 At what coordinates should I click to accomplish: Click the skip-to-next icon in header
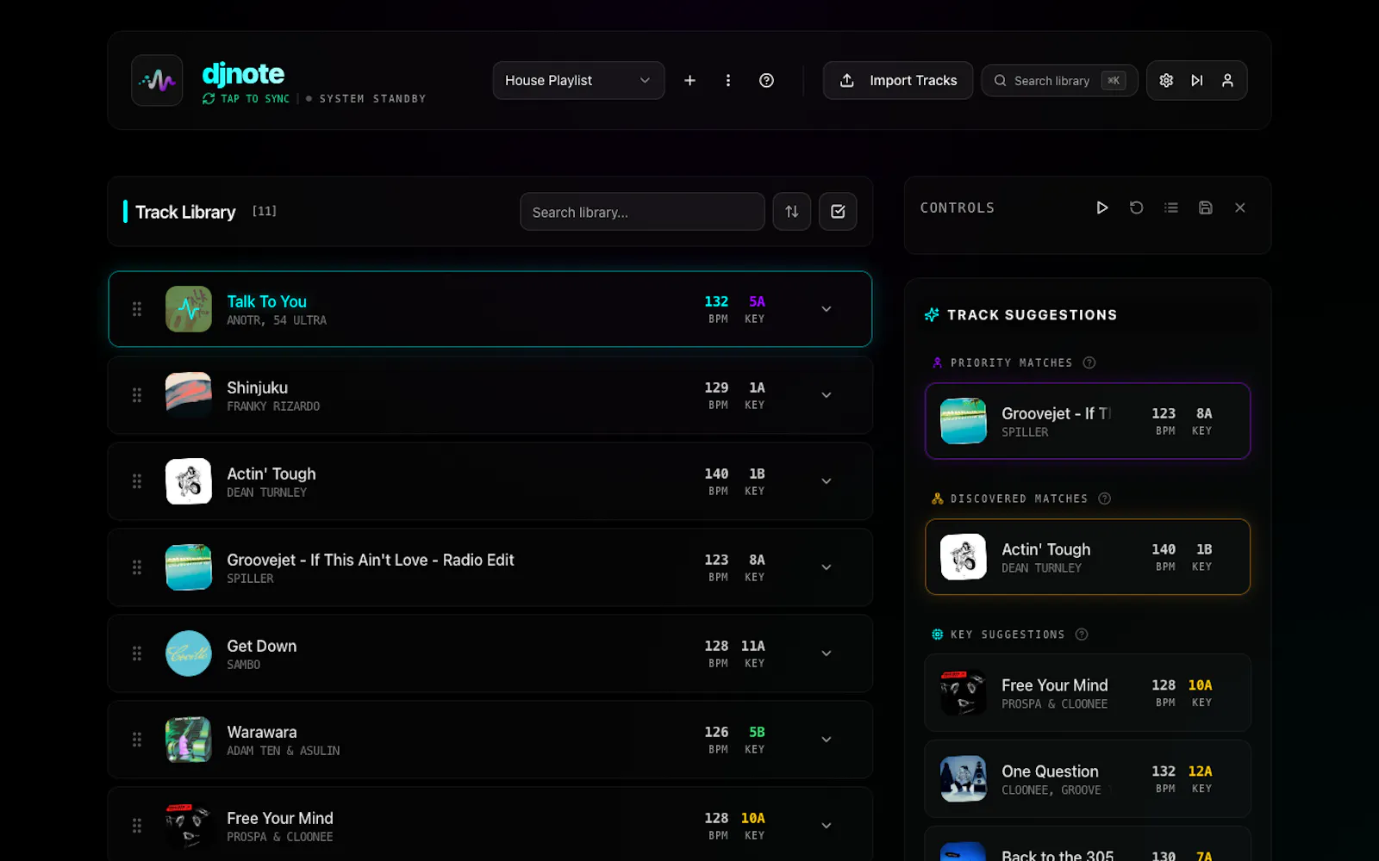click(x=1197, y=80)
